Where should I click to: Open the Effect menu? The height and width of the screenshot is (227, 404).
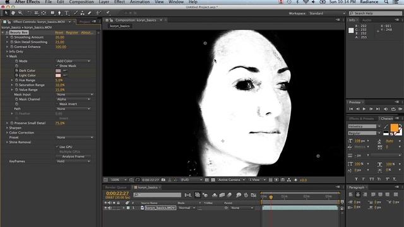[x=119, y=2]
